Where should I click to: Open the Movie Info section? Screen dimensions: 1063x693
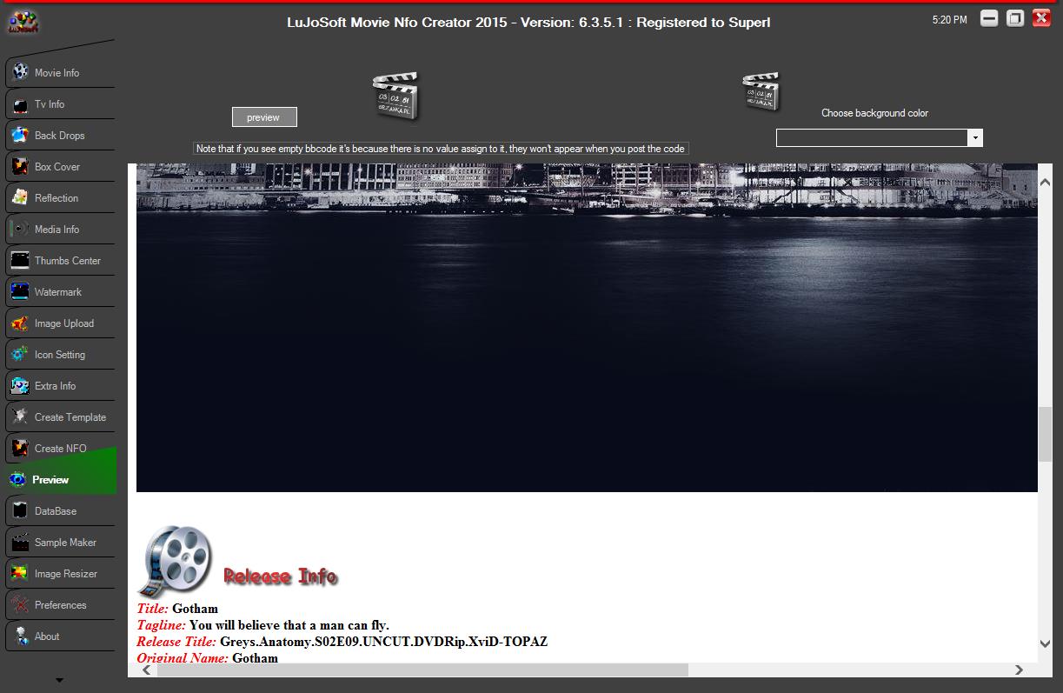click(x=59, y=73)
